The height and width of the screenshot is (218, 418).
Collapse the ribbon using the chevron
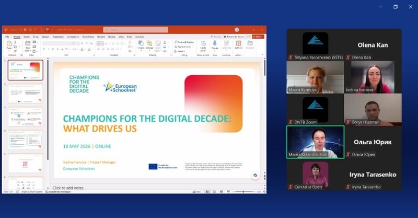pos(263,55)
